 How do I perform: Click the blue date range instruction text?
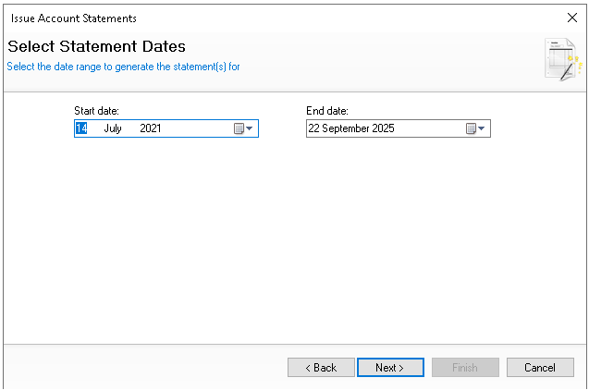(124, 67)
